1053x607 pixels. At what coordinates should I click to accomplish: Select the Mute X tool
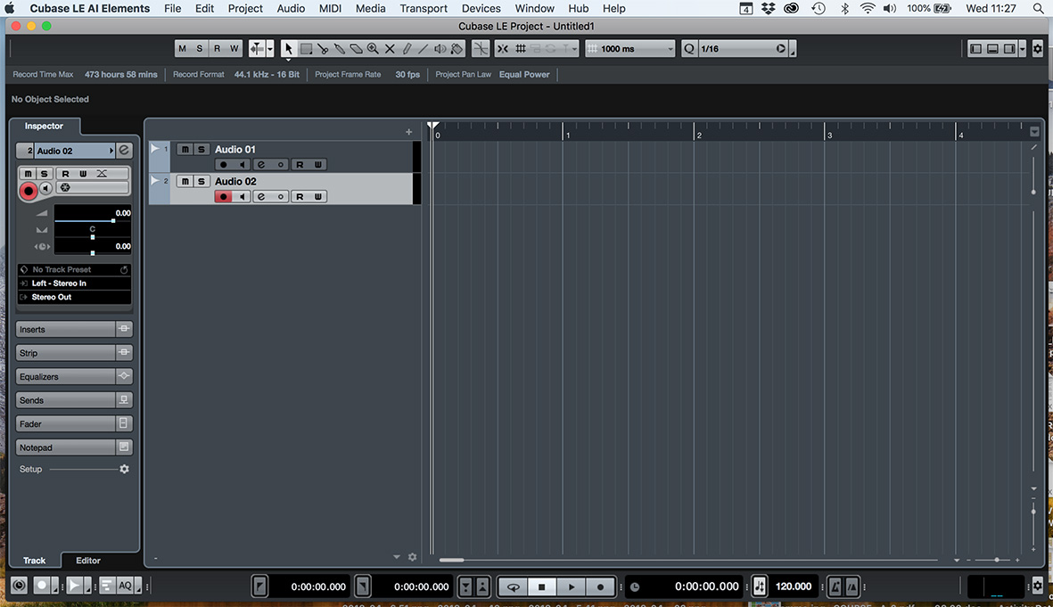(390, 49)
